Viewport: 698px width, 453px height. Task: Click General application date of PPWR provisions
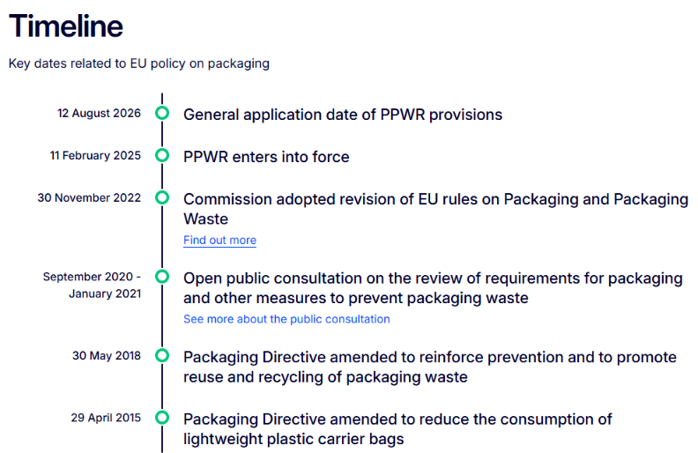[343, 115]
